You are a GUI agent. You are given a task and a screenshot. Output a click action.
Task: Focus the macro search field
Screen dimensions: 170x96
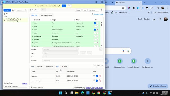(20, 10)
